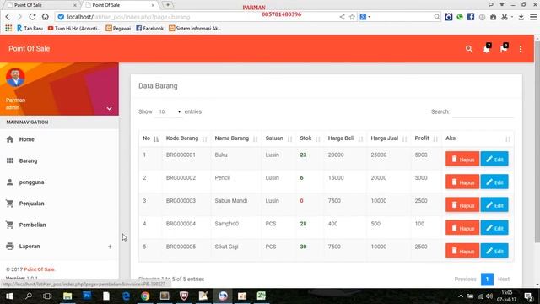Open the browser downloads arrow icon
The image size is (540, 304).
521,17
